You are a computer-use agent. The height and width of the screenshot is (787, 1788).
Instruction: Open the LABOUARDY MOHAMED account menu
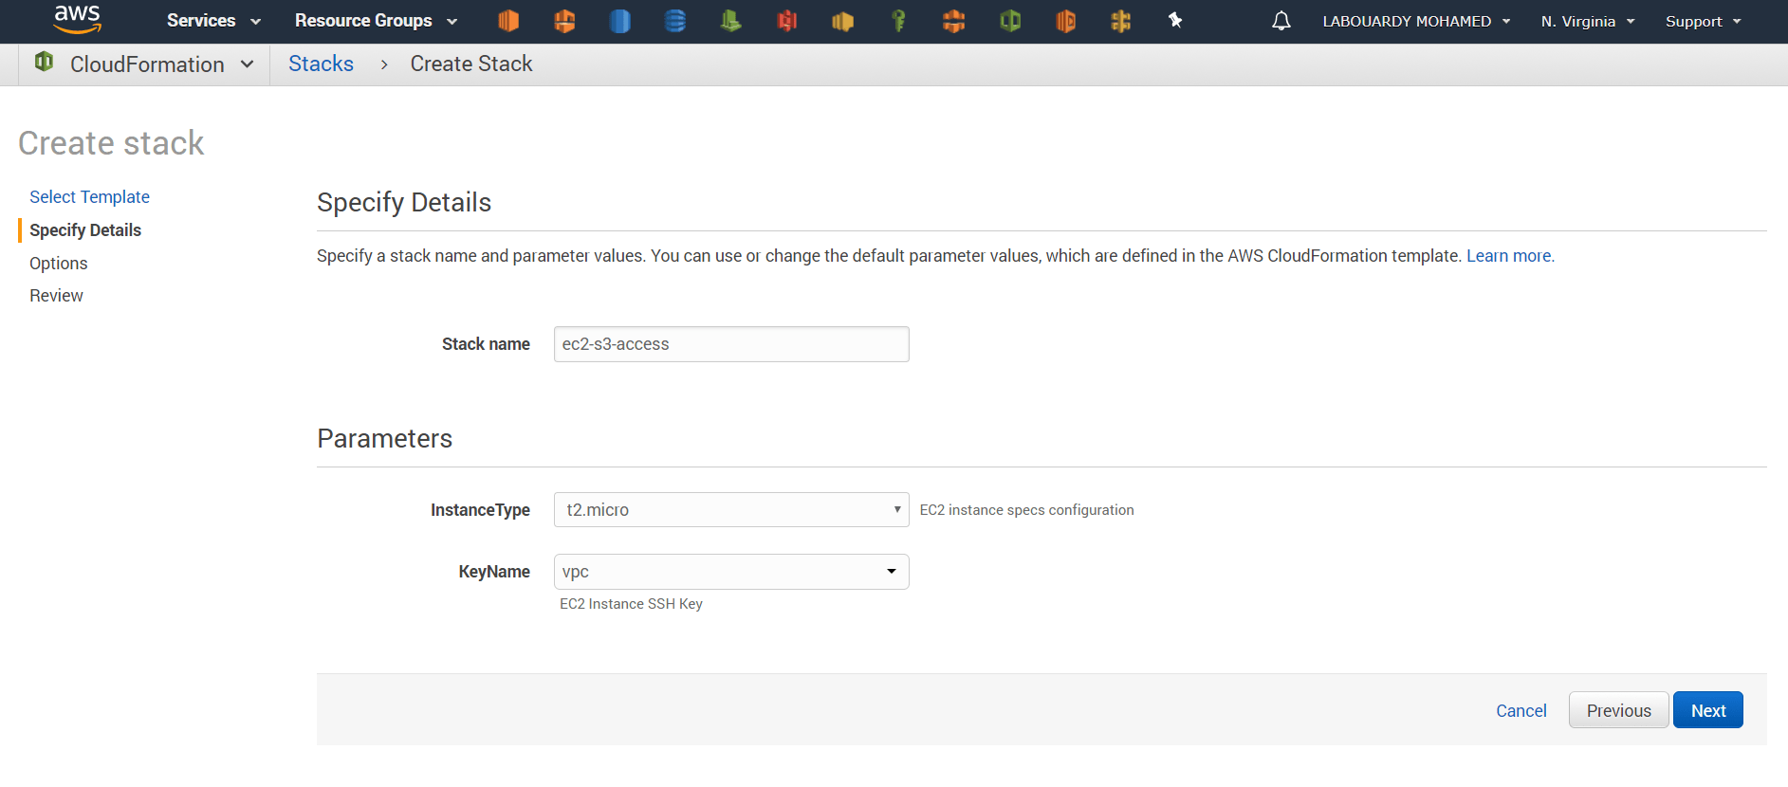click(x=1416, y=21)
